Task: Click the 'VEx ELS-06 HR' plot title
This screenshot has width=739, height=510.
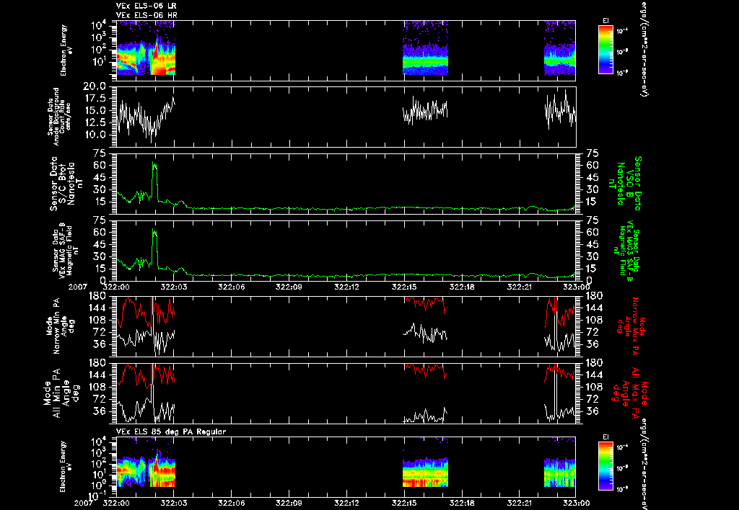Action: [x=147, y=16]
